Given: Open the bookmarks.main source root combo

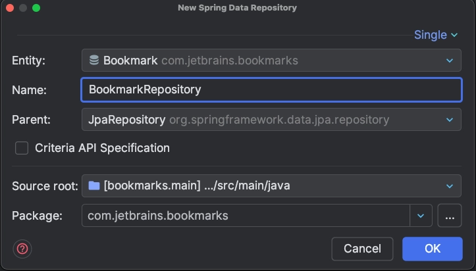Looking at the screenshot, I should pos(271,186).
